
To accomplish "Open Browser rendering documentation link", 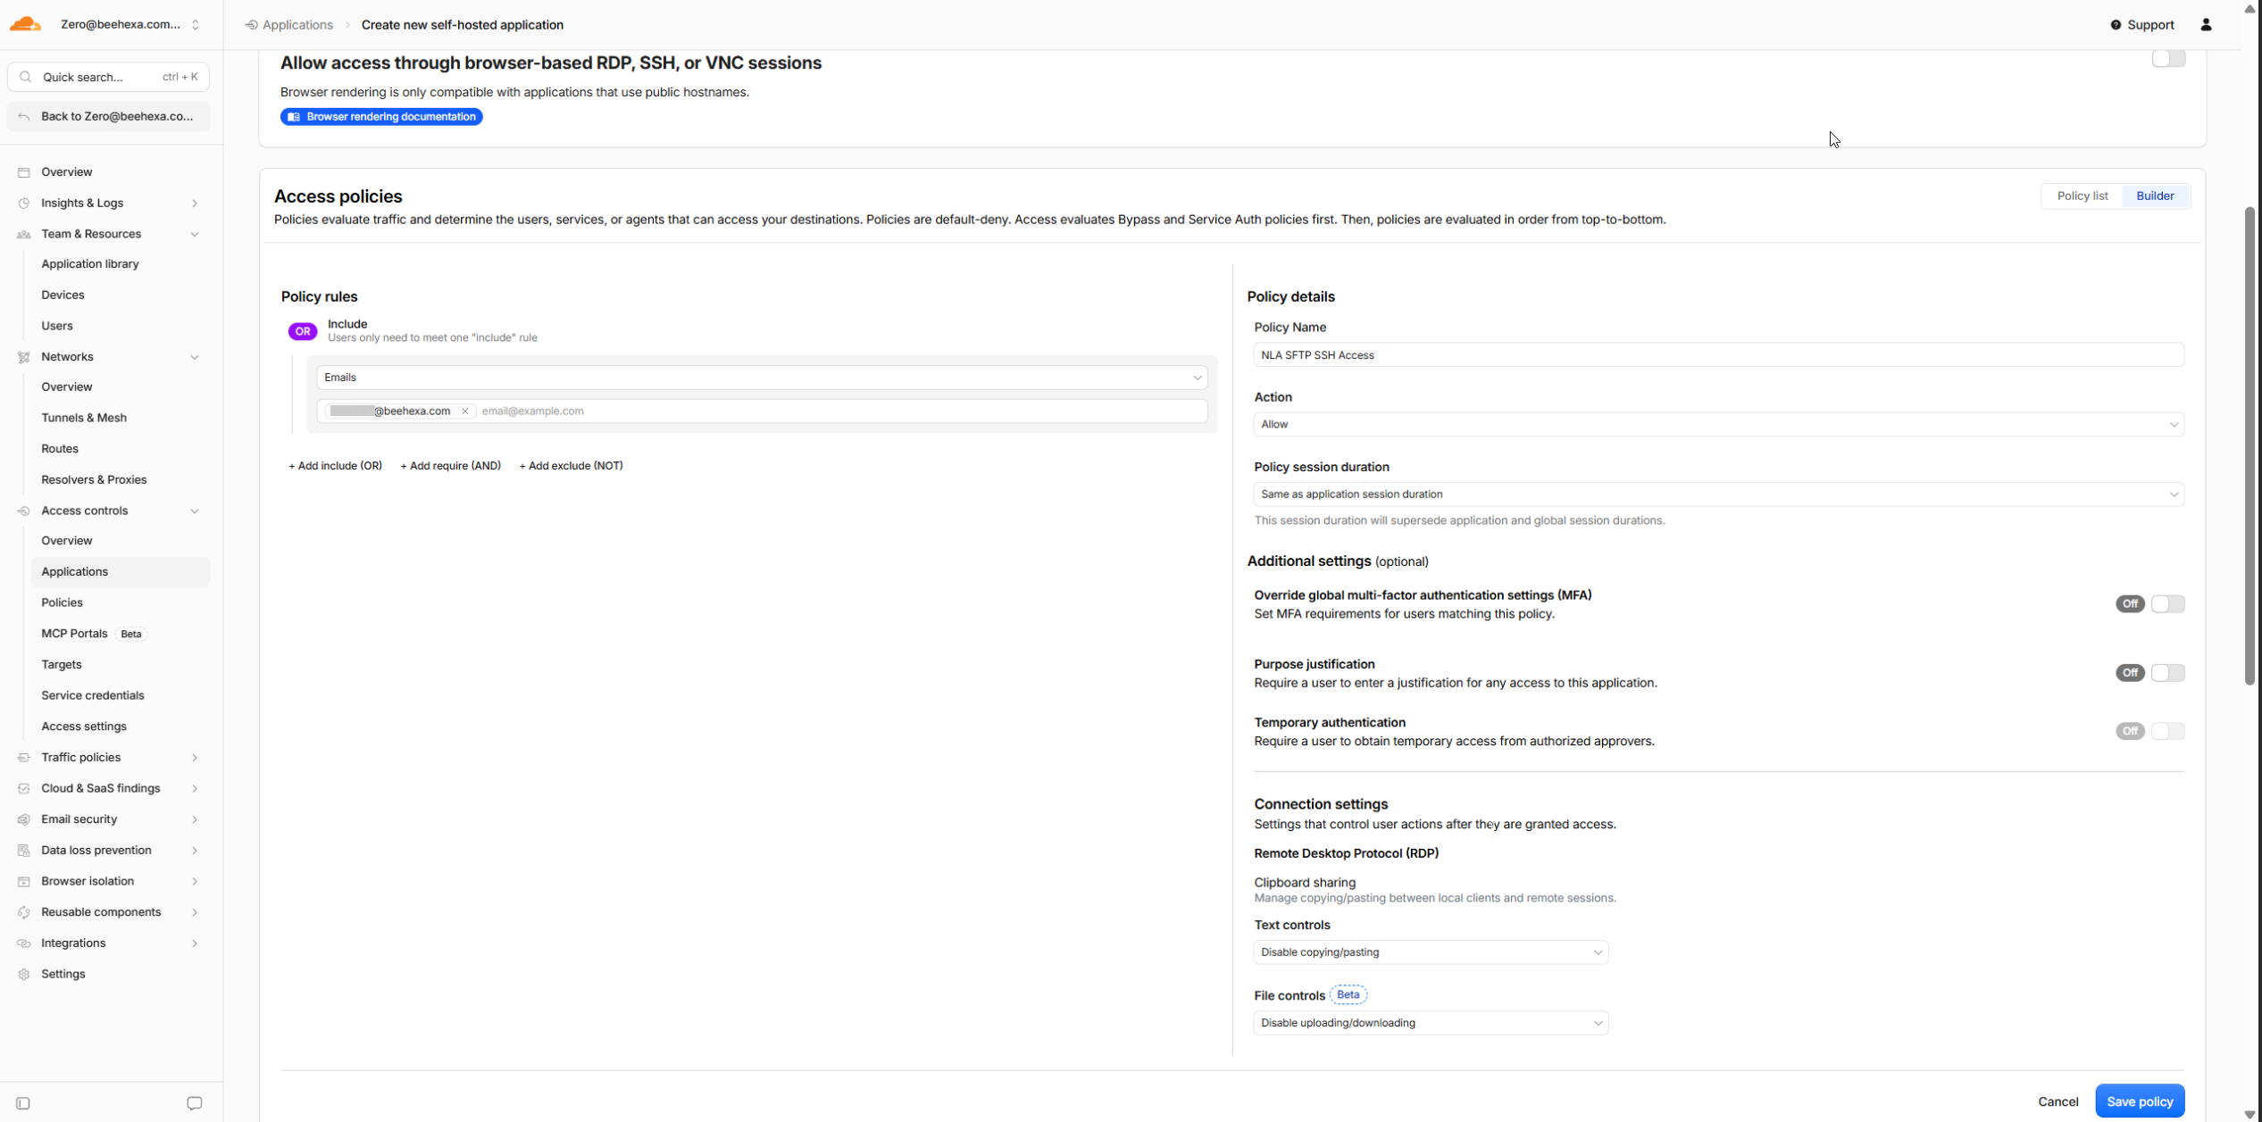I will [381, 117].
